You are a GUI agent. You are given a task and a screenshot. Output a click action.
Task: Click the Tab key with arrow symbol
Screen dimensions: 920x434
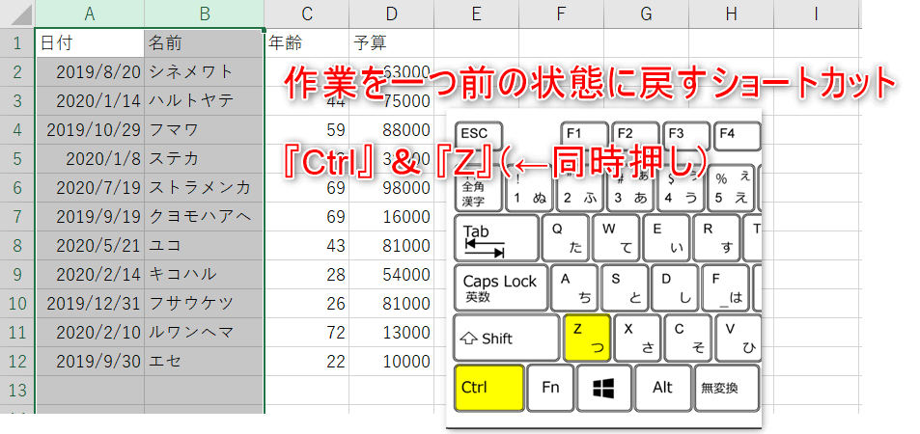(496, 238)
